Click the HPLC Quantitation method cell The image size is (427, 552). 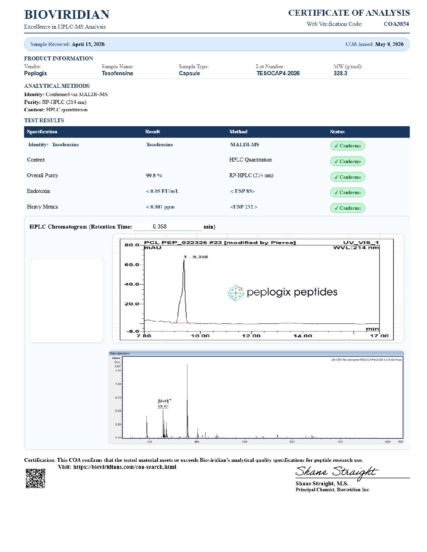[250, 160]
